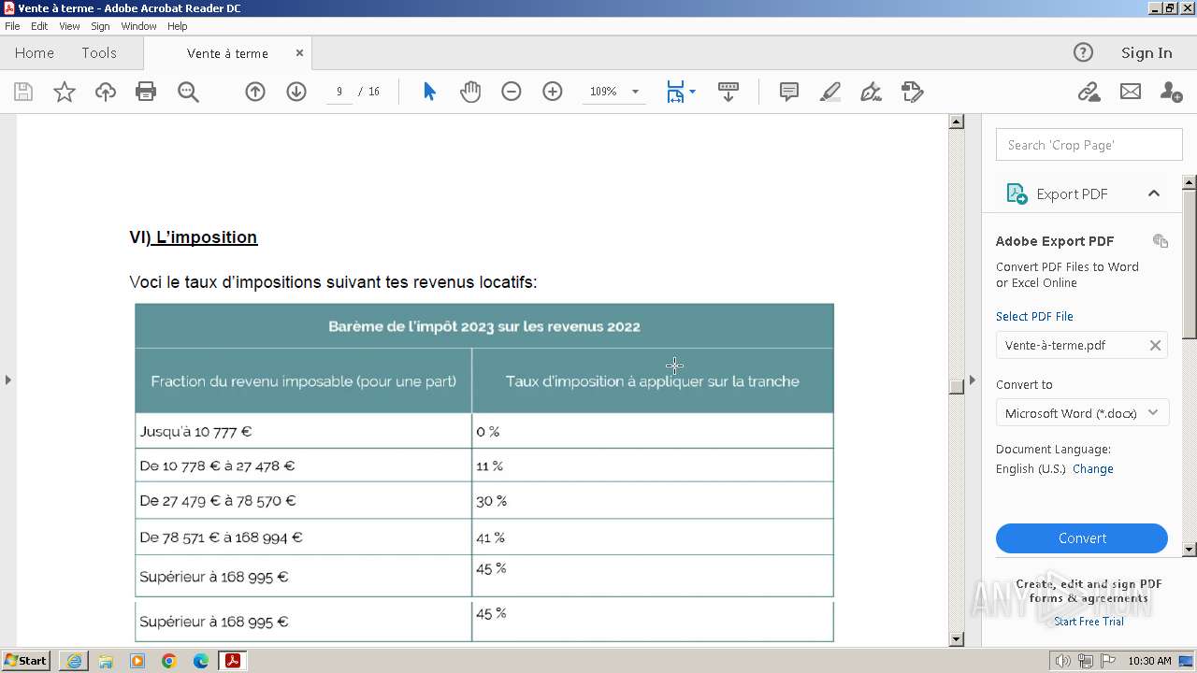Activate the Hand pan tool
This screenshot has height=673, width=1197.
click(470, 92)
